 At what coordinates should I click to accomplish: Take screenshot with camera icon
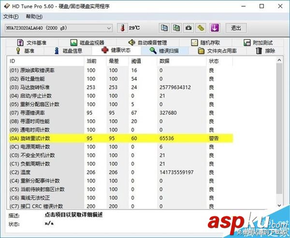pos(188,28)
